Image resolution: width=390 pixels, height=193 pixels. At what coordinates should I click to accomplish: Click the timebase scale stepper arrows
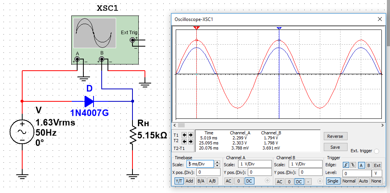217,164
